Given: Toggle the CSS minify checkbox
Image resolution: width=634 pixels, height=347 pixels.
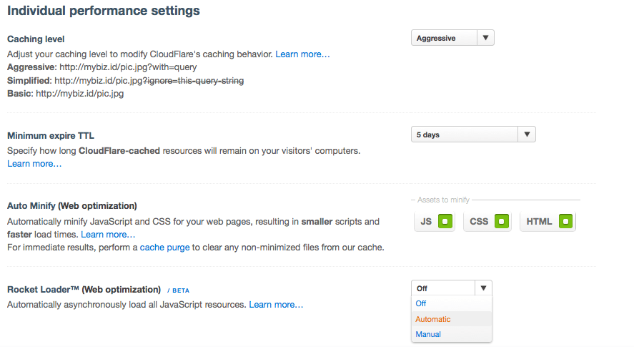Looking at the screenshot, I should coord(501,222).
